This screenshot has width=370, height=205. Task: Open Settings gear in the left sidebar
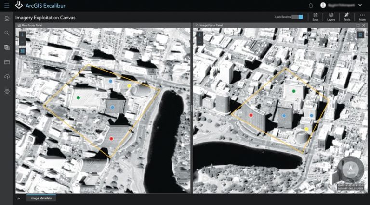(x=7, y=91)
